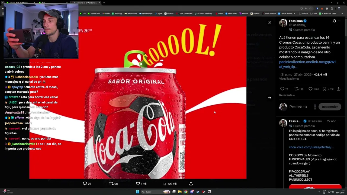Open Steam from the taskbar
The height and width of the screenshot is (195, 347).
[x=198, y=192]
